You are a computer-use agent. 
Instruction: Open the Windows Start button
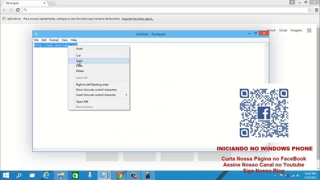pyautogui.click(x=6, y=175)
